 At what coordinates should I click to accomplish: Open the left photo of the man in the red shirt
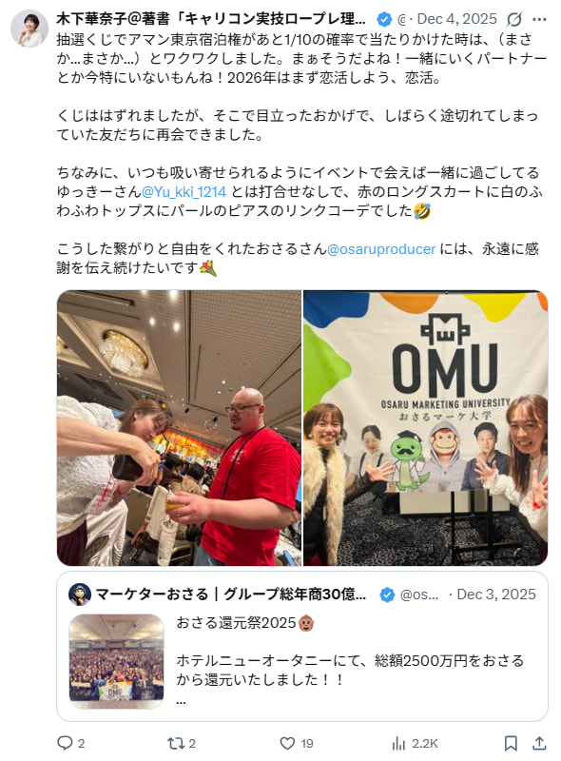[x=179, y=428]
